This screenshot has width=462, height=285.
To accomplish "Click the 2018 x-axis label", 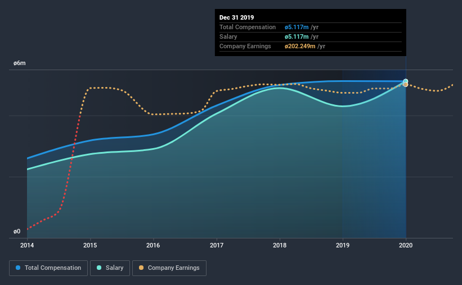I will [280, 245].
